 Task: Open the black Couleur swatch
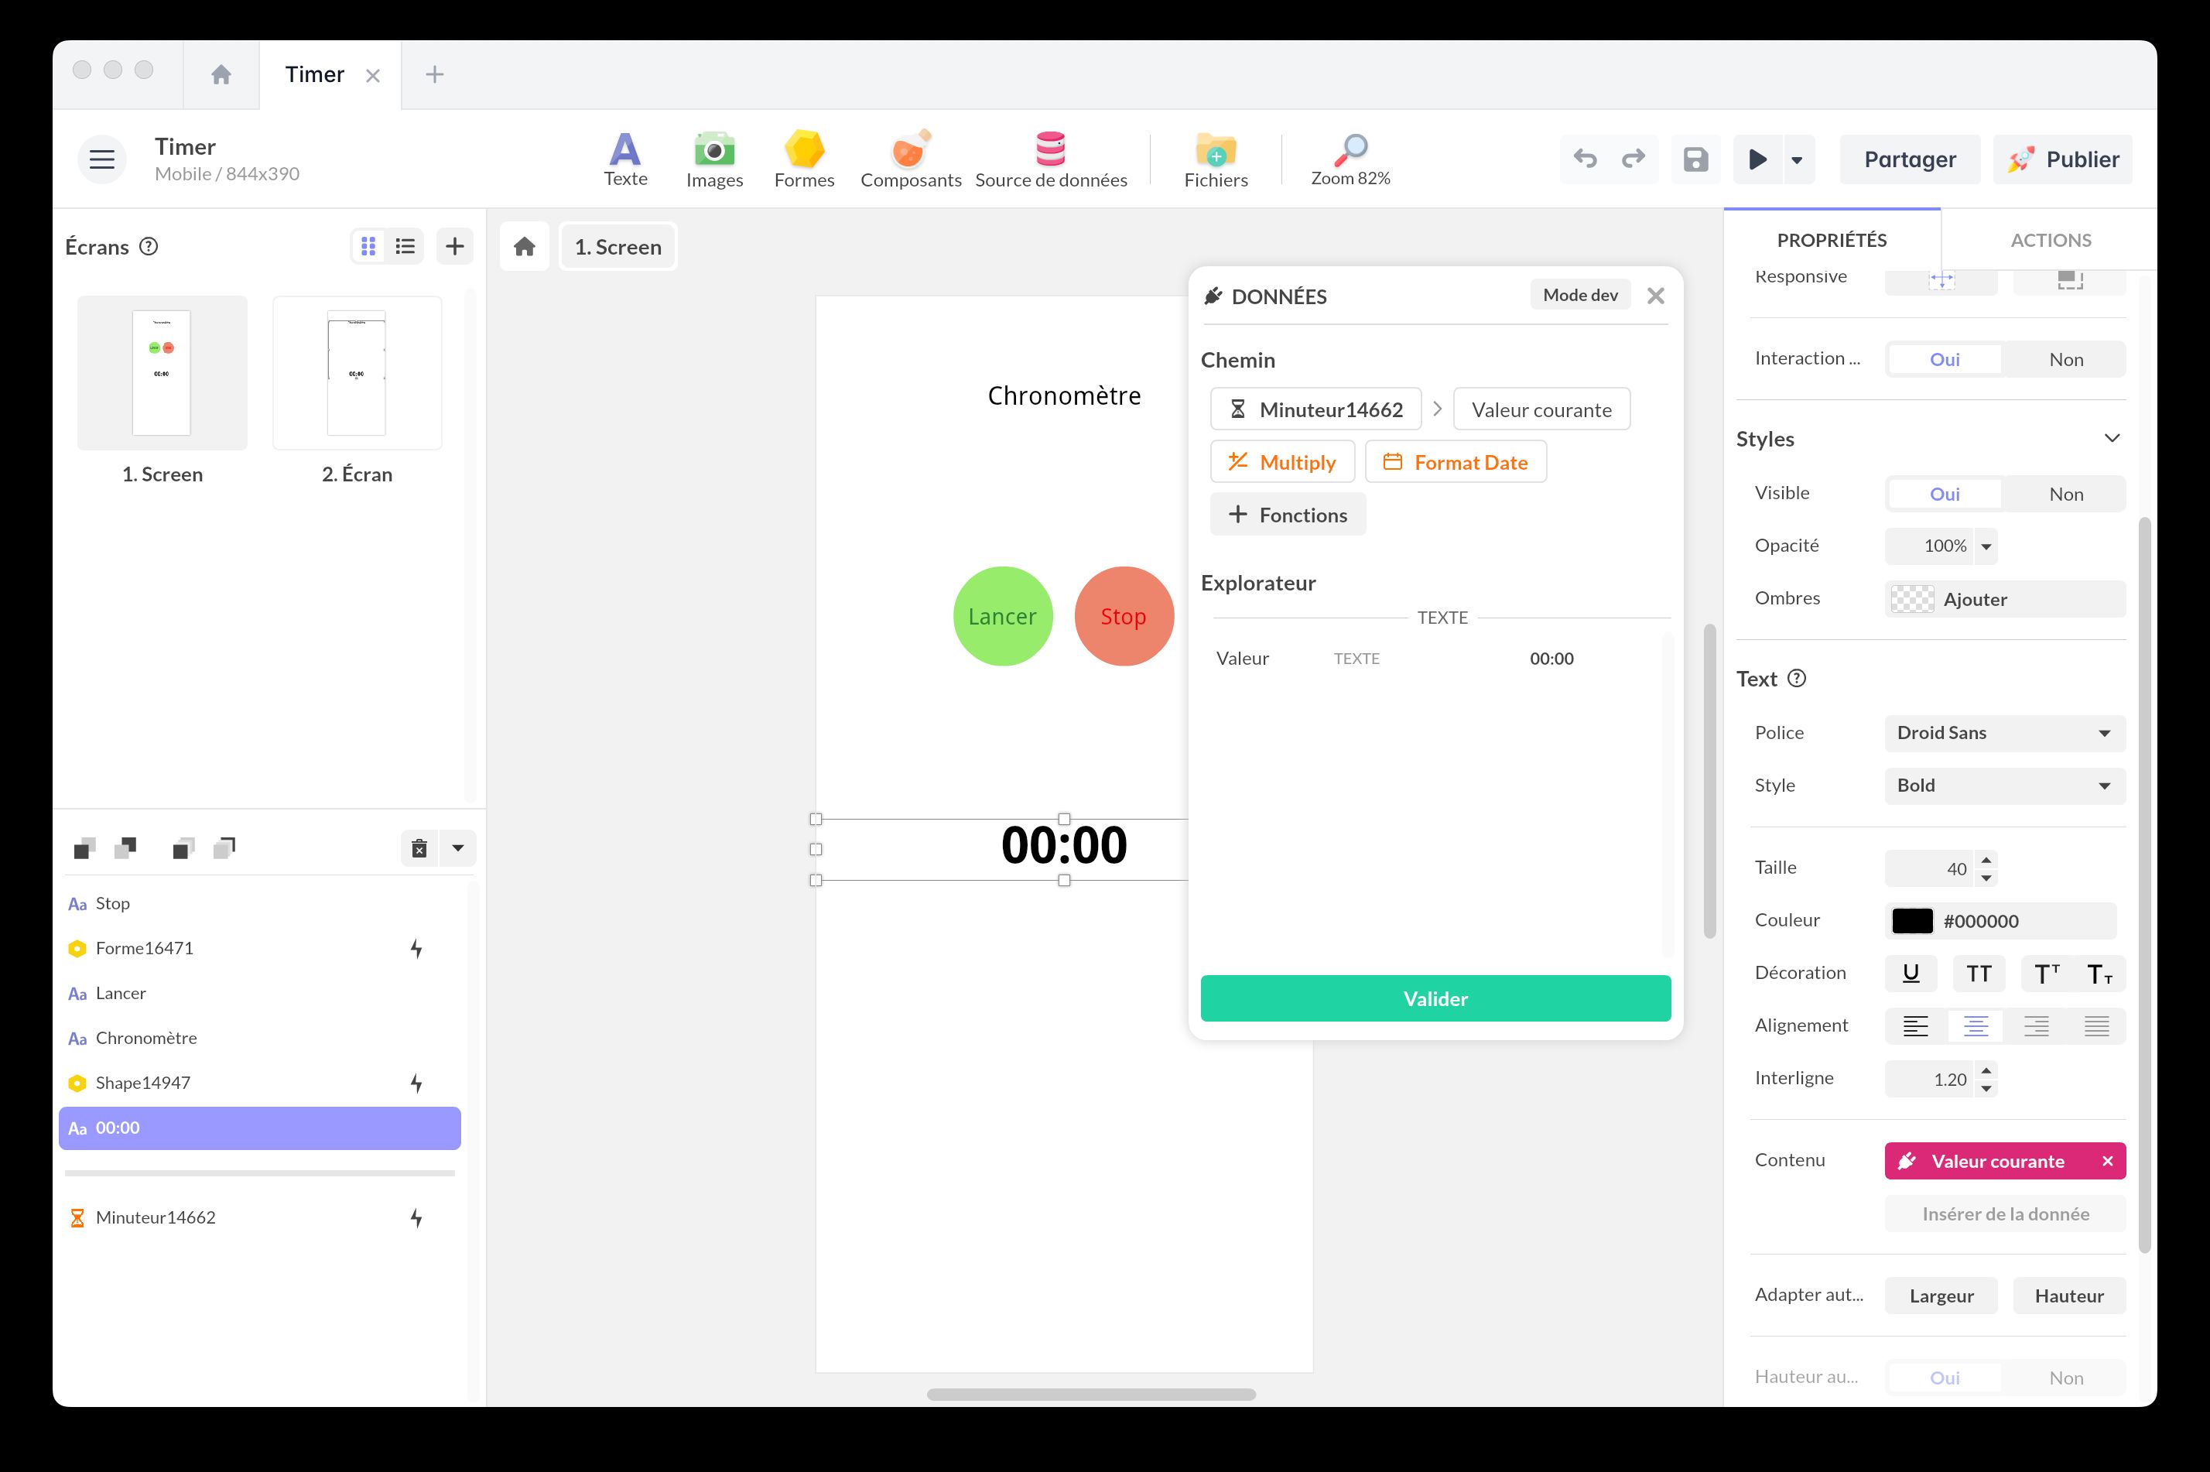pos(1911,921)
